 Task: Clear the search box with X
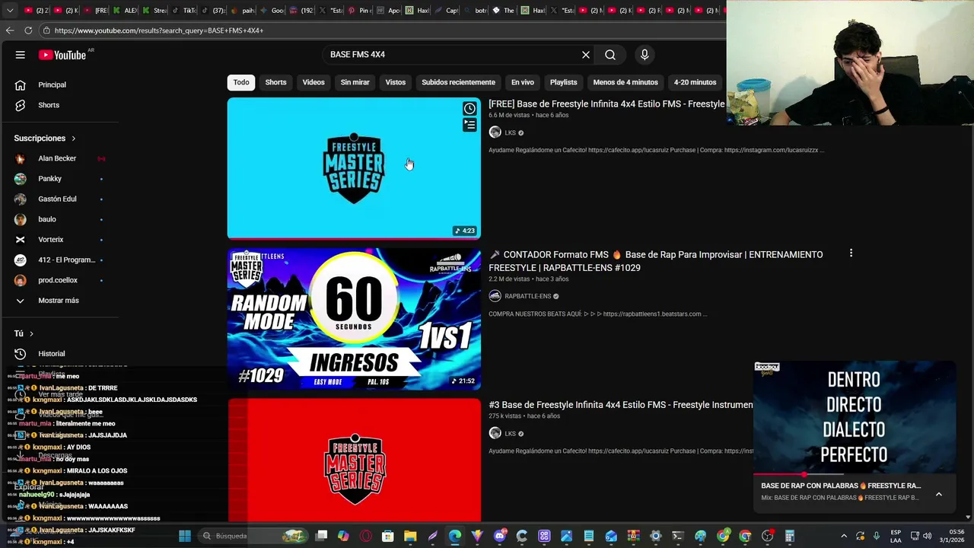point(586,55)
